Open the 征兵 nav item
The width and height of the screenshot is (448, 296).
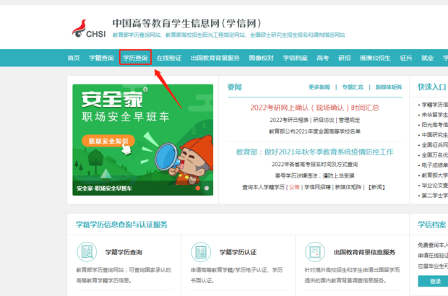point(405,58)
